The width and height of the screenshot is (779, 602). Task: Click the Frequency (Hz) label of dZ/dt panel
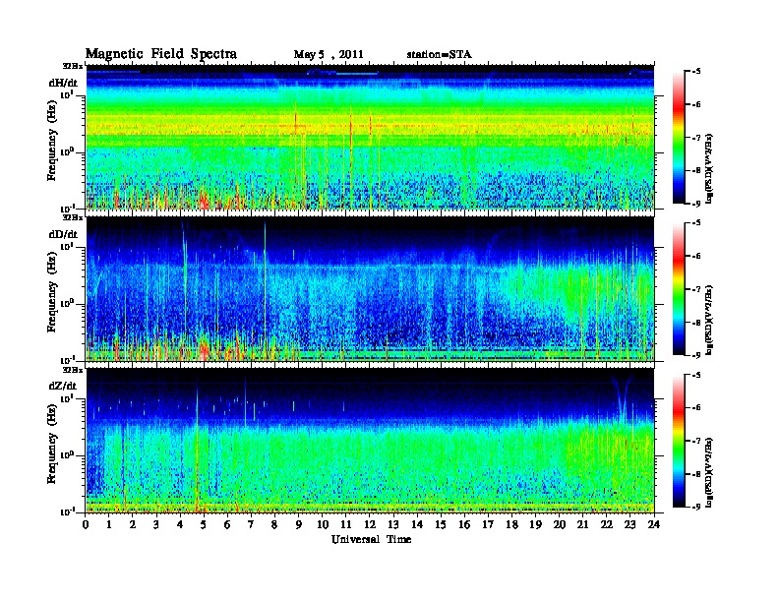point(52,443)
